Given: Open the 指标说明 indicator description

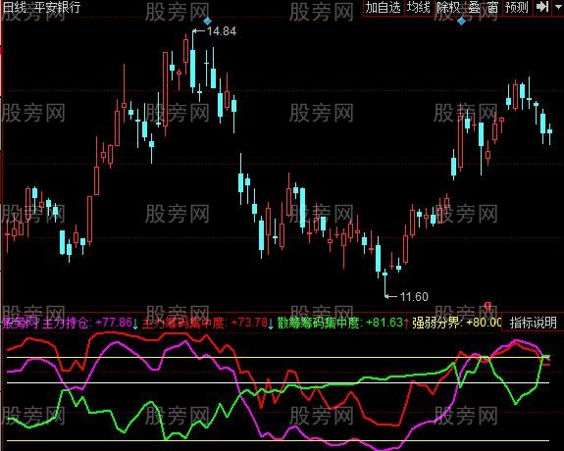Looking at the screenshot, I should tap(533, 323).
